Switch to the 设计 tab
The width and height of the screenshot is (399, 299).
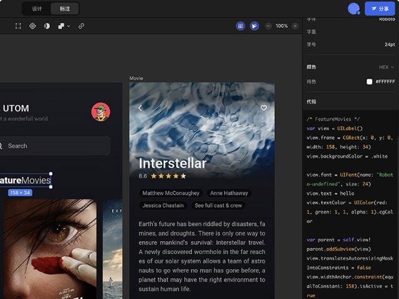[x=37, y=9]
